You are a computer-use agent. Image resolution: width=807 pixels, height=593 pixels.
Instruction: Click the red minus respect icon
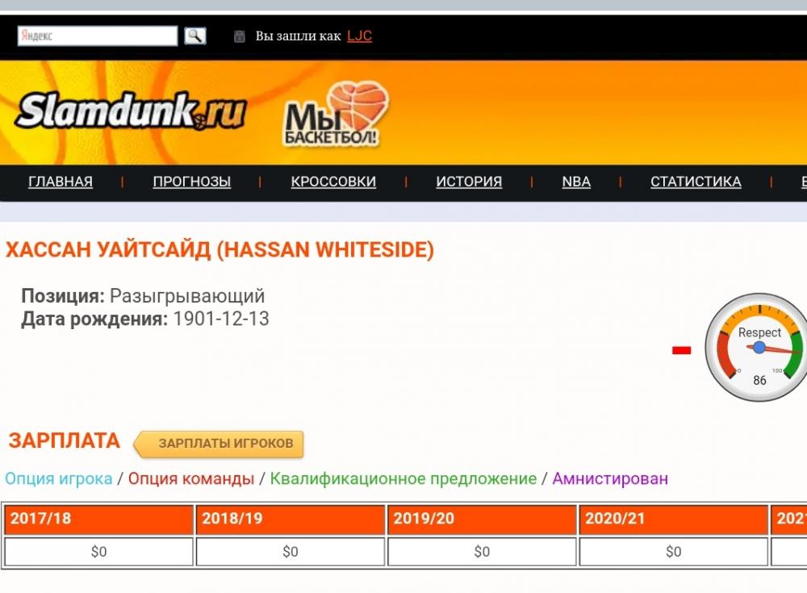pos(682,350)
